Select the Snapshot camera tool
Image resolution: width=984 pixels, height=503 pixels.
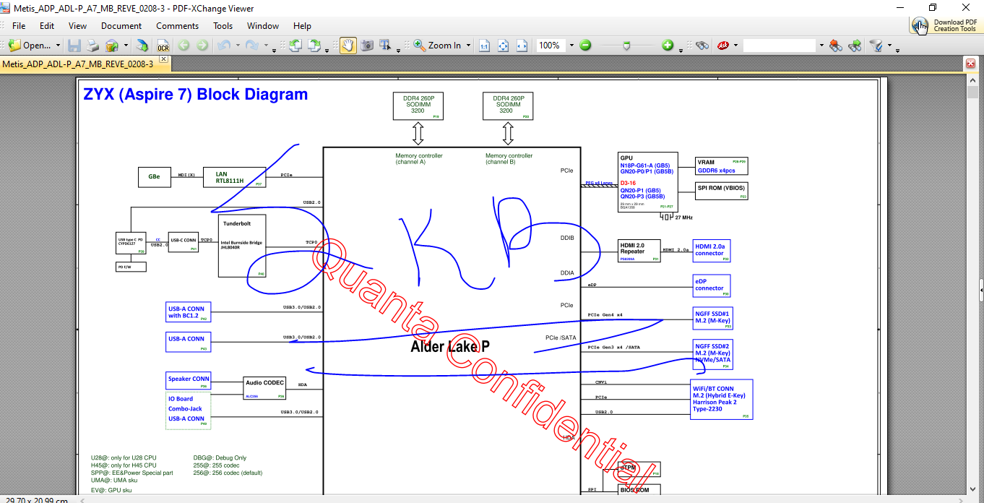[x=367, y=46]
